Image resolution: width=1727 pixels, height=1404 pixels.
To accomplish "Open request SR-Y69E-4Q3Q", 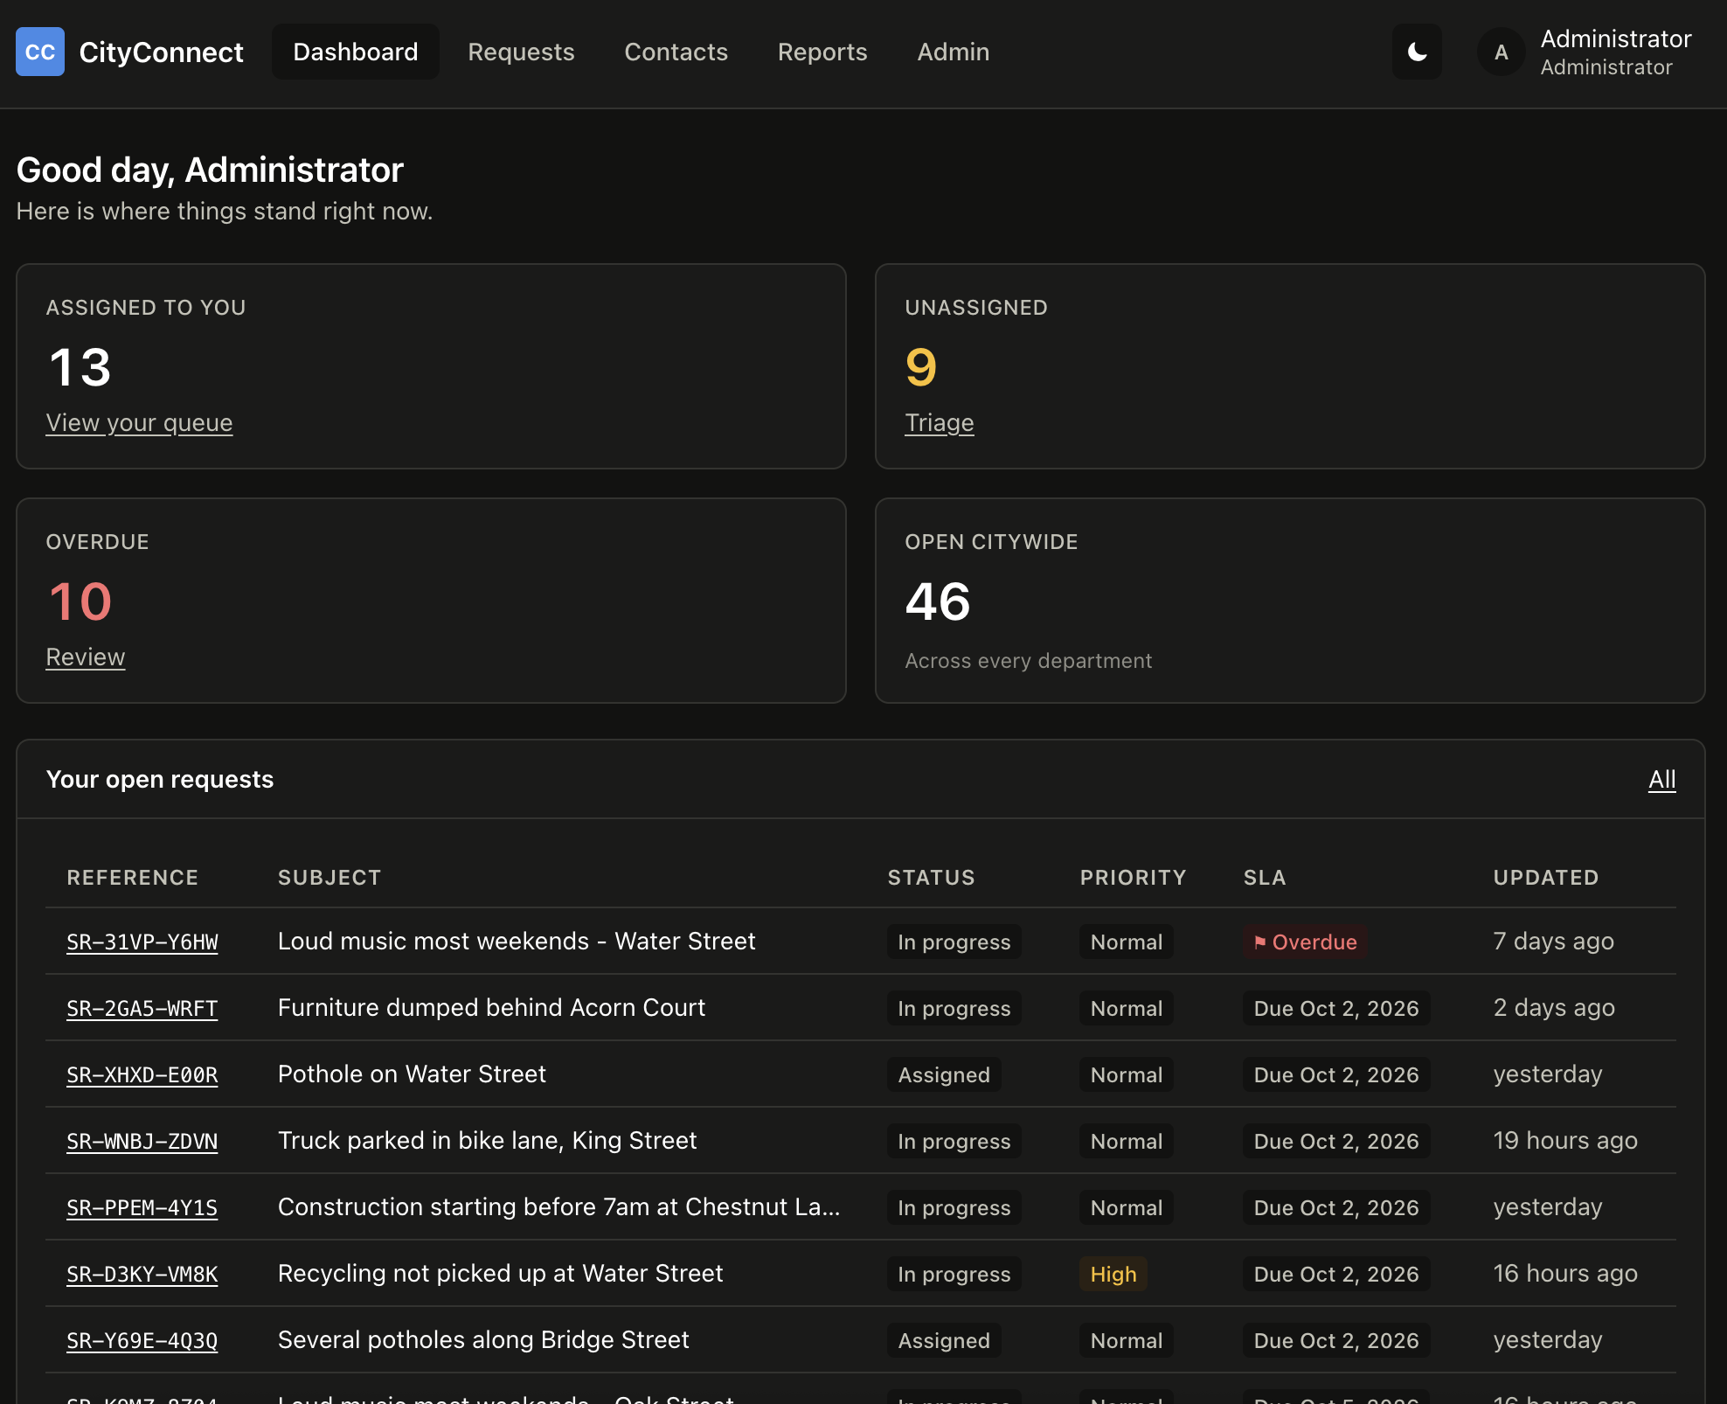I will 142,1340.
